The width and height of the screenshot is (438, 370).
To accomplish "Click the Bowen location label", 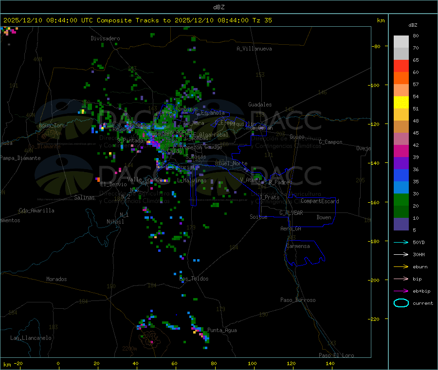I will coord(324,217).
